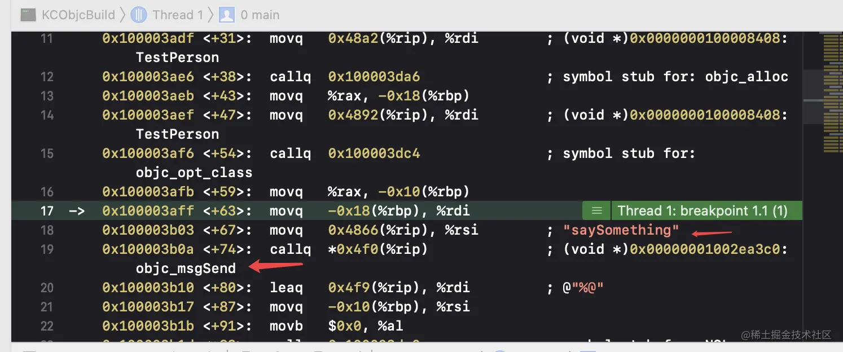The height and width of the screenshot is (352, 843).
Task: Click line number 20 in the gutter
Action: [x=47, y=288]
